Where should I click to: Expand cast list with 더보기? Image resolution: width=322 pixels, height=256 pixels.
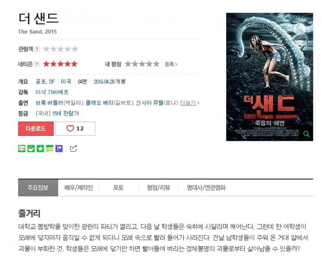tap(190, 103)
